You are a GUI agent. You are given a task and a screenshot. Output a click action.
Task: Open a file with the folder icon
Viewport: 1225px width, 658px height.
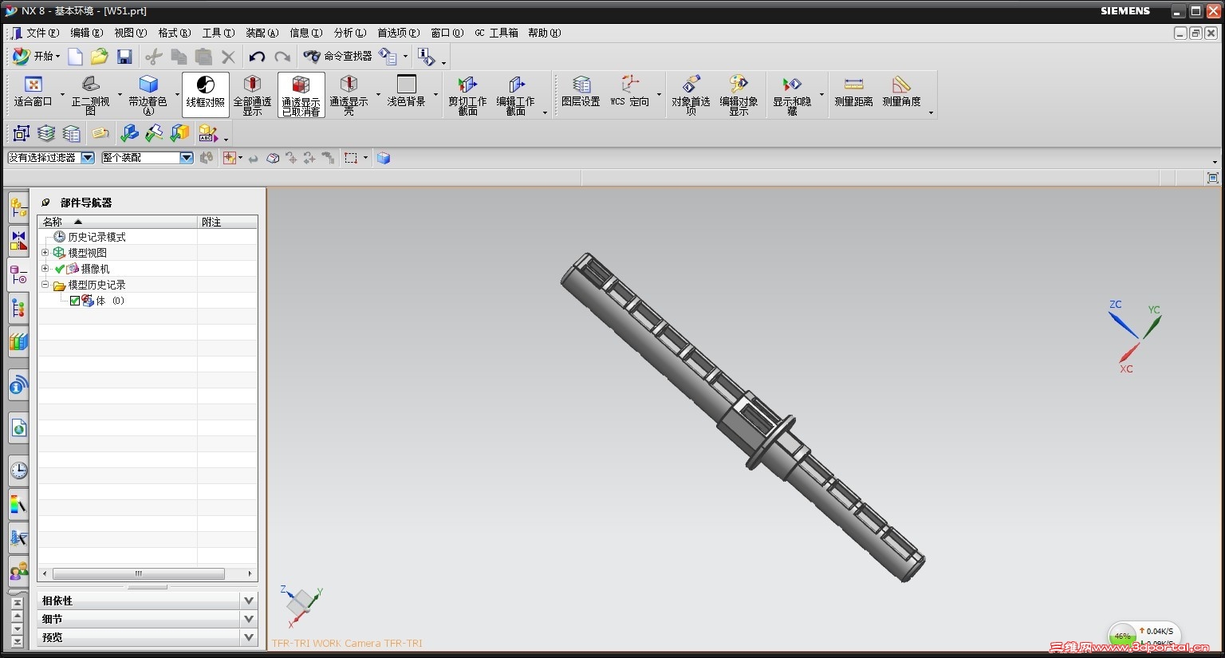tap(99, 57)
